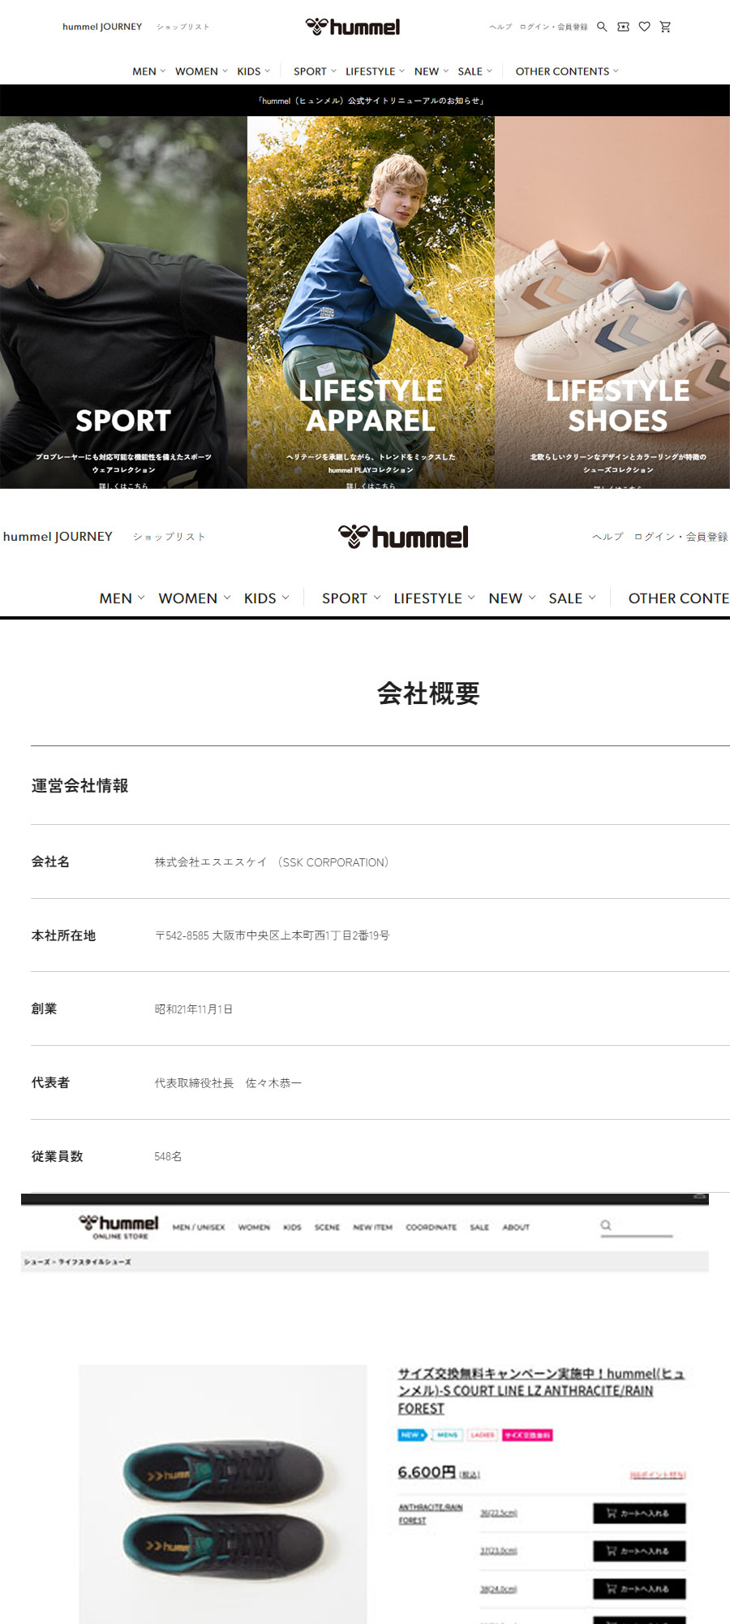Expand the SPORT menu on the 会社概要 page

(x=351, y=598)
